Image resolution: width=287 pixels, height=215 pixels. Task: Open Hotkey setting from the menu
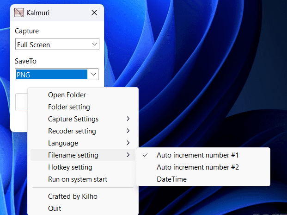point(70,167)
